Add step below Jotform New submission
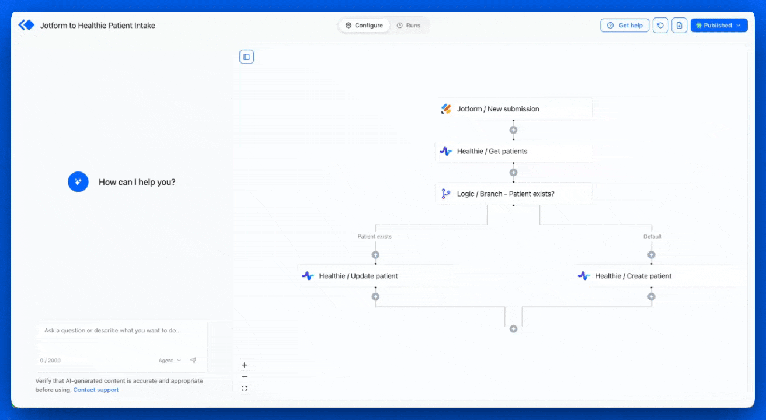 [513, 130]
